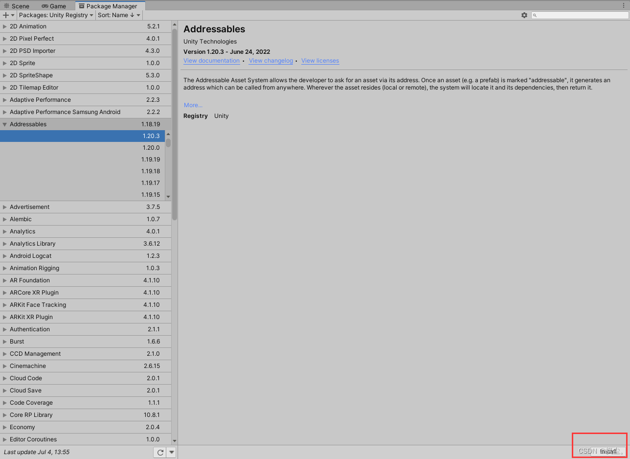Switch to the Game tab

click(x=54, y=6)
